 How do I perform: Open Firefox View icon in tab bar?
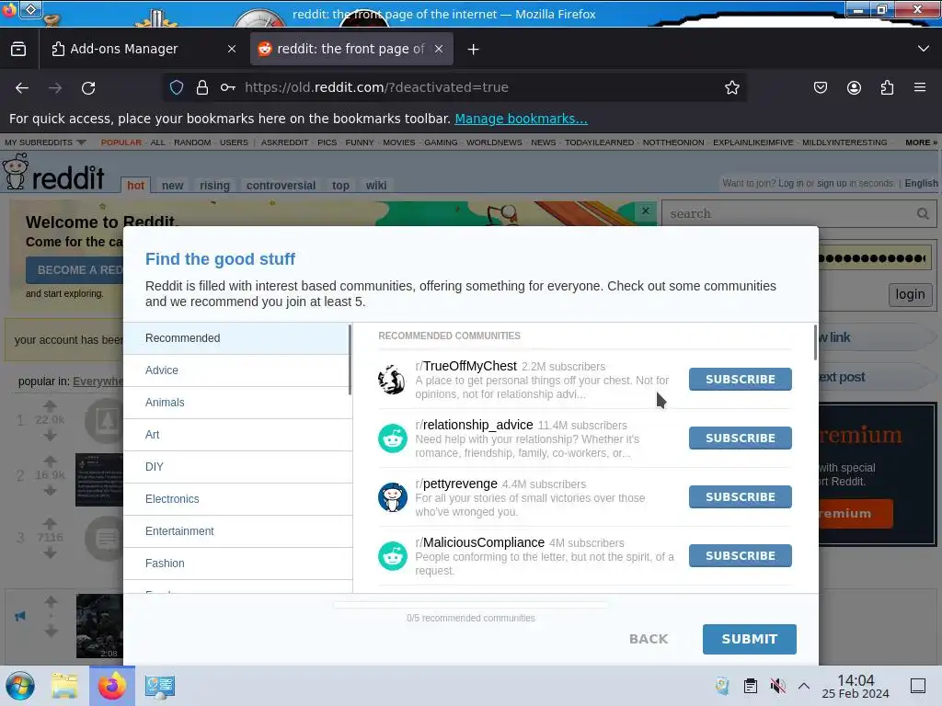(18, 50)
